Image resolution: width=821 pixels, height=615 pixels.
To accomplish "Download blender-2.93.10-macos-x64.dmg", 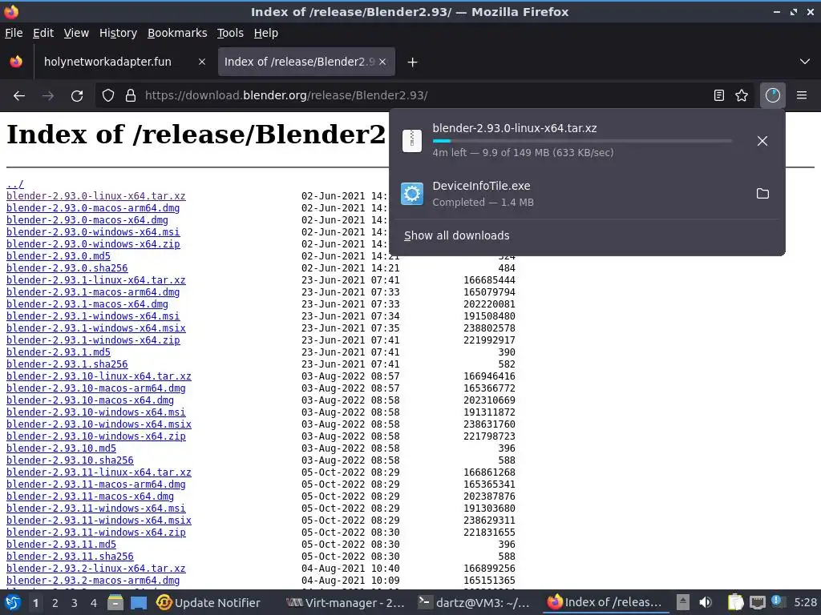I will click(x=90, y=400).
